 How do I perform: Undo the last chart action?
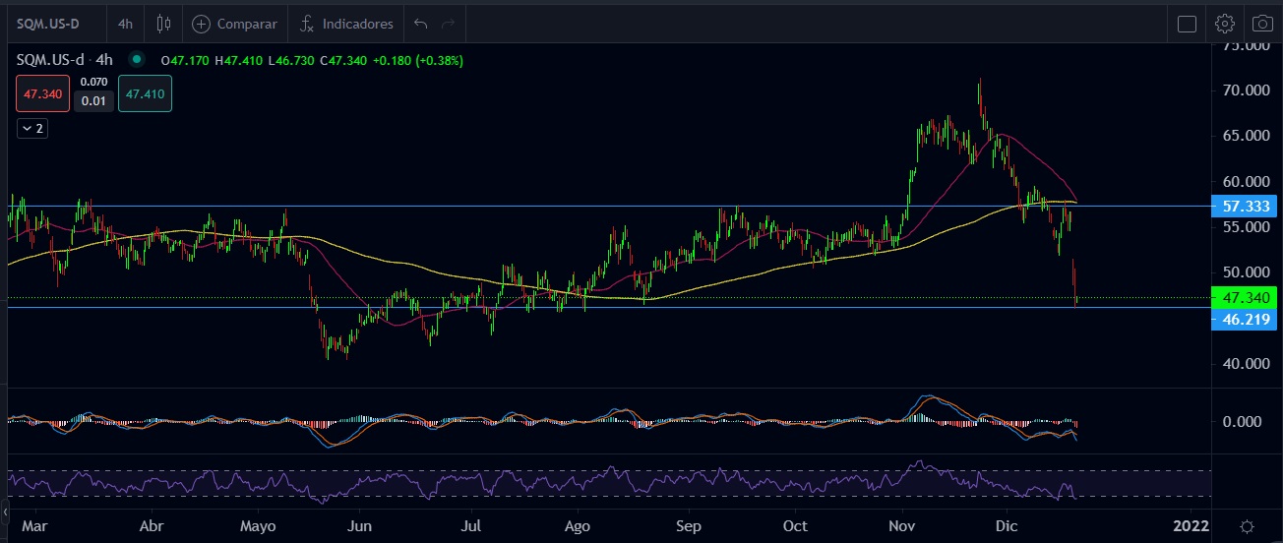421,23
